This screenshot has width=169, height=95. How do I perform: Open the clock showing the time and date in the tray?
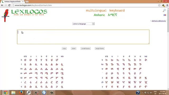[162, 93]
